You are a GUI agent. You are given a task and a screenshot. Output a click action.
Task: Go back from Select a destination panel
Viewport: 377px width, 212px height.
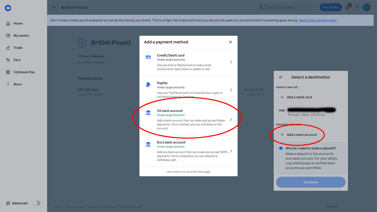[281, 77]
